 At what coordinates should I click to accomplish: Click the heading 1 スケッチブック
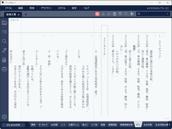click(160, 46)
